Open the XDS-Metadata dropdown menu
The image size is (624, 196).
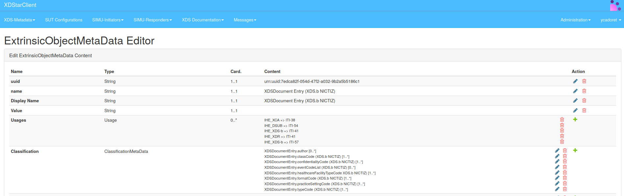click(19, 20)
